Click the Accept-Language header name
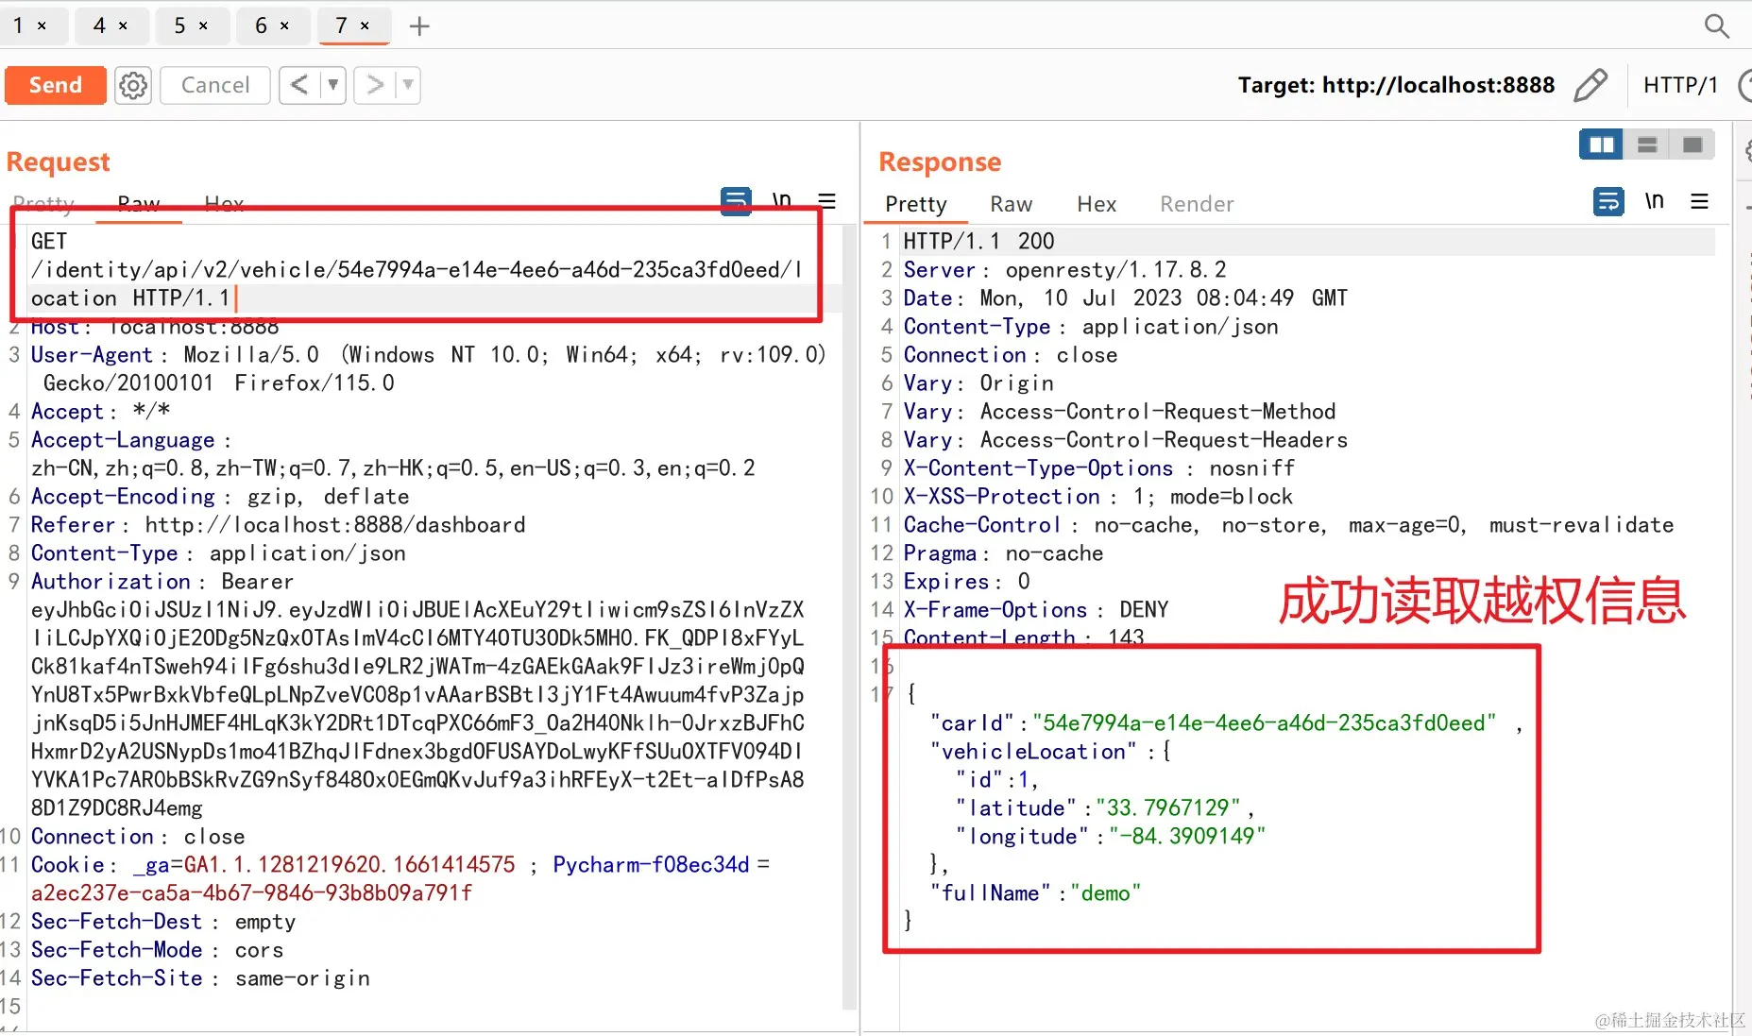The image size is (1752, 1036). [x=123, y=440]
